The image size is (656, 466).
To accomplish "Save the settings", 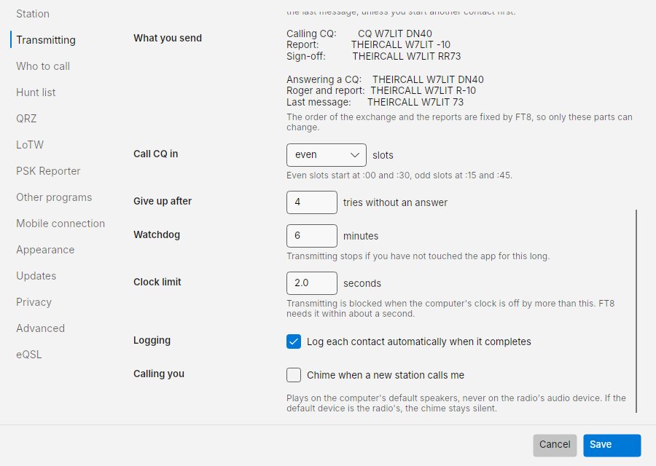I will point(612,445).
